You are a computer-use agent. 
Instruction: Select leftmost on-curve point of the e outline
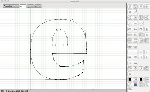tap(31, 49)
